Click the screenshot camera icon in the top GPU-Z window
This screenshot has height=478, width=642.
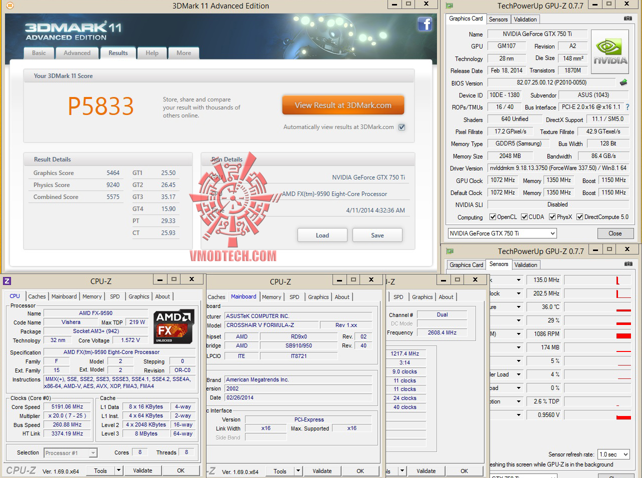(627, 18)
